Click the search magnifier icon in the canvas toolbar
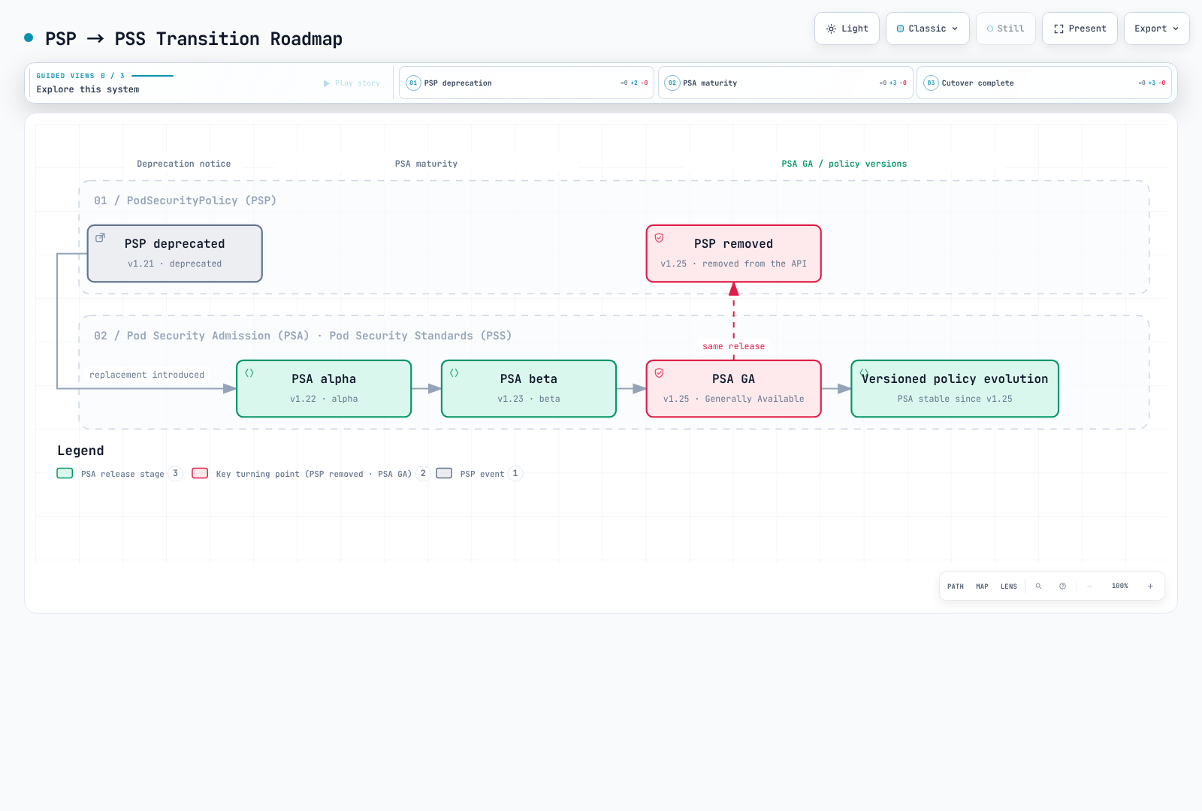 1038,586
